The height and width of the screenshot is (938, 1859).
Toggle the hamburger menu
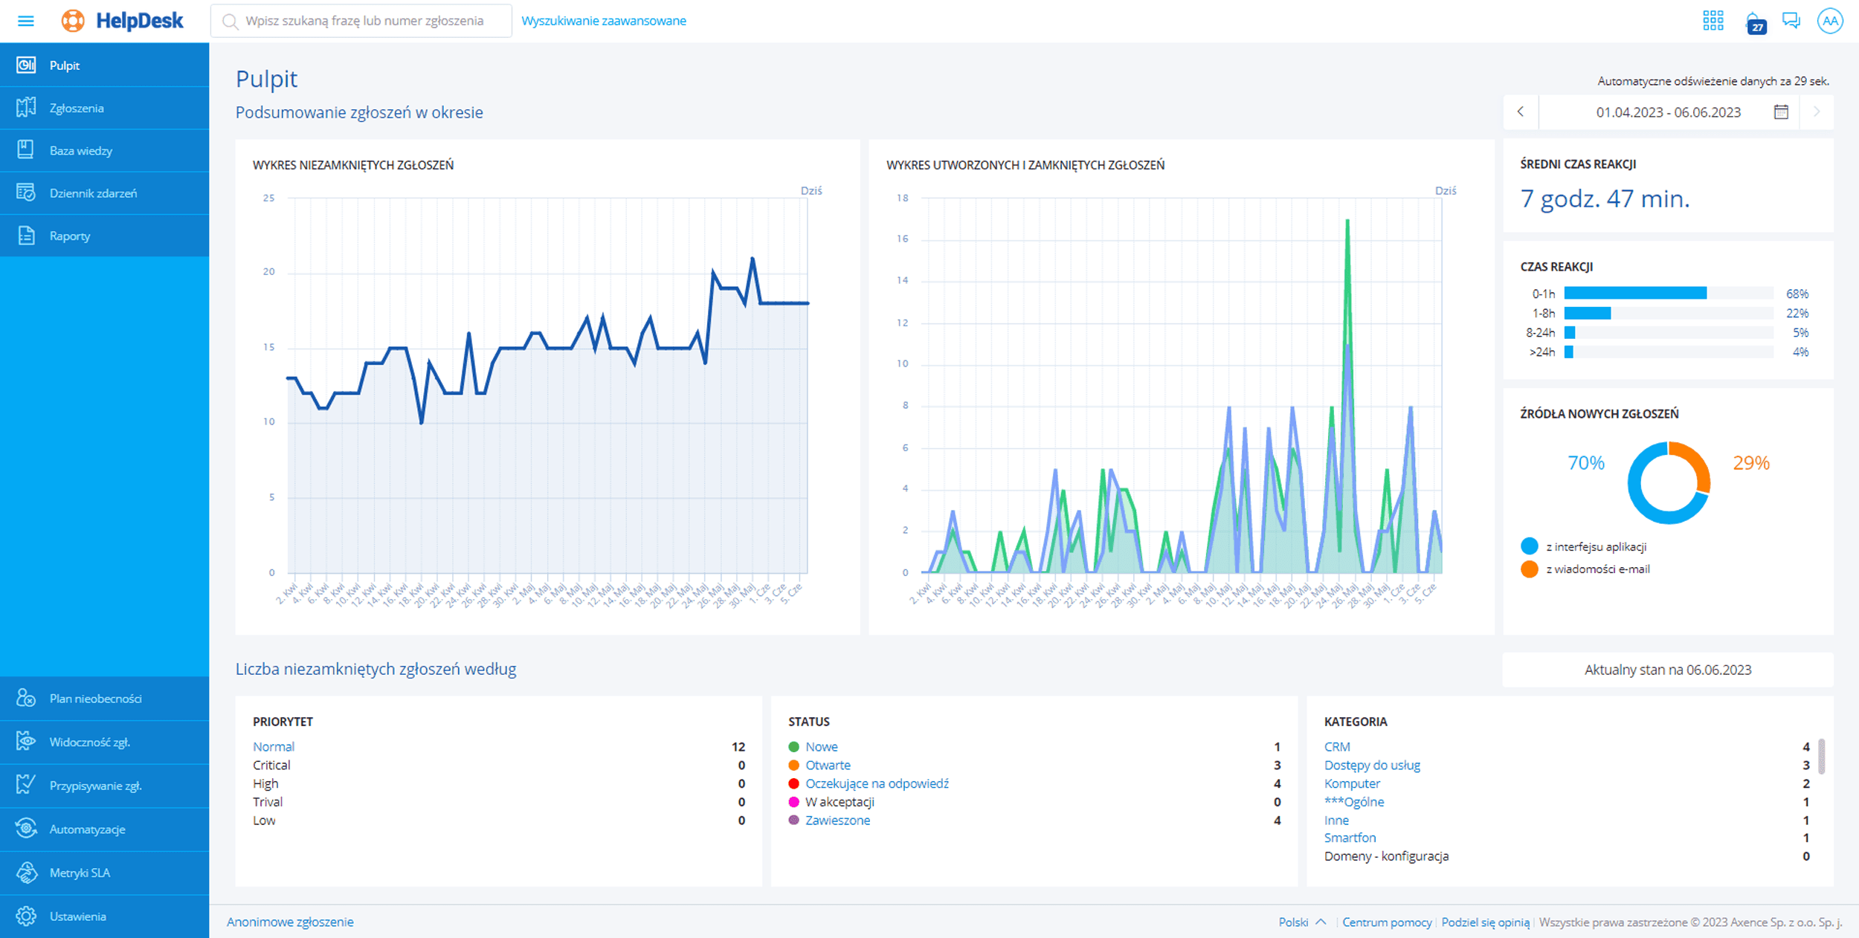(26, 20)
